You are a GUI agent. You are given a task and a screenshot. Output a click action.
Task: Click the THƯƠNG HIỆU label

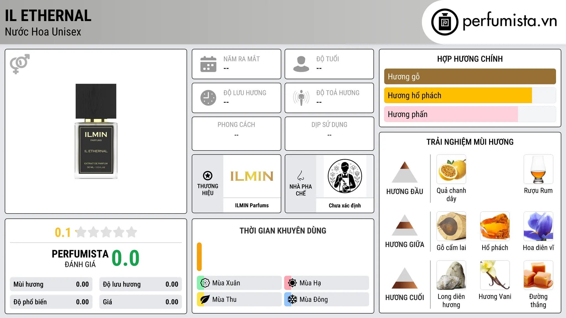pyautogui.click(x=208, y=189)
